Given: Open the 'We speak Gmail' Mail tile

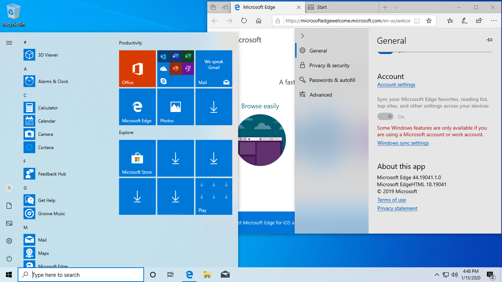Looking at the screenshot, I should tap(214, 69).
